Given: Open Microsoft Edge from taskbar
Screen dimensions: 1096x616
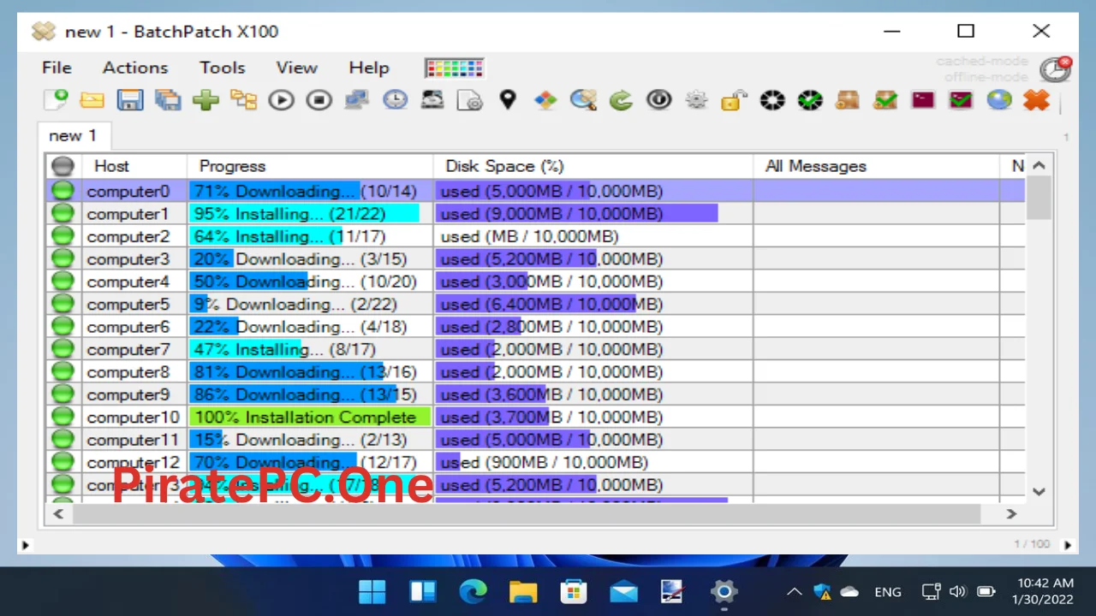Looking at the screenshot, I should coord(473,591).
